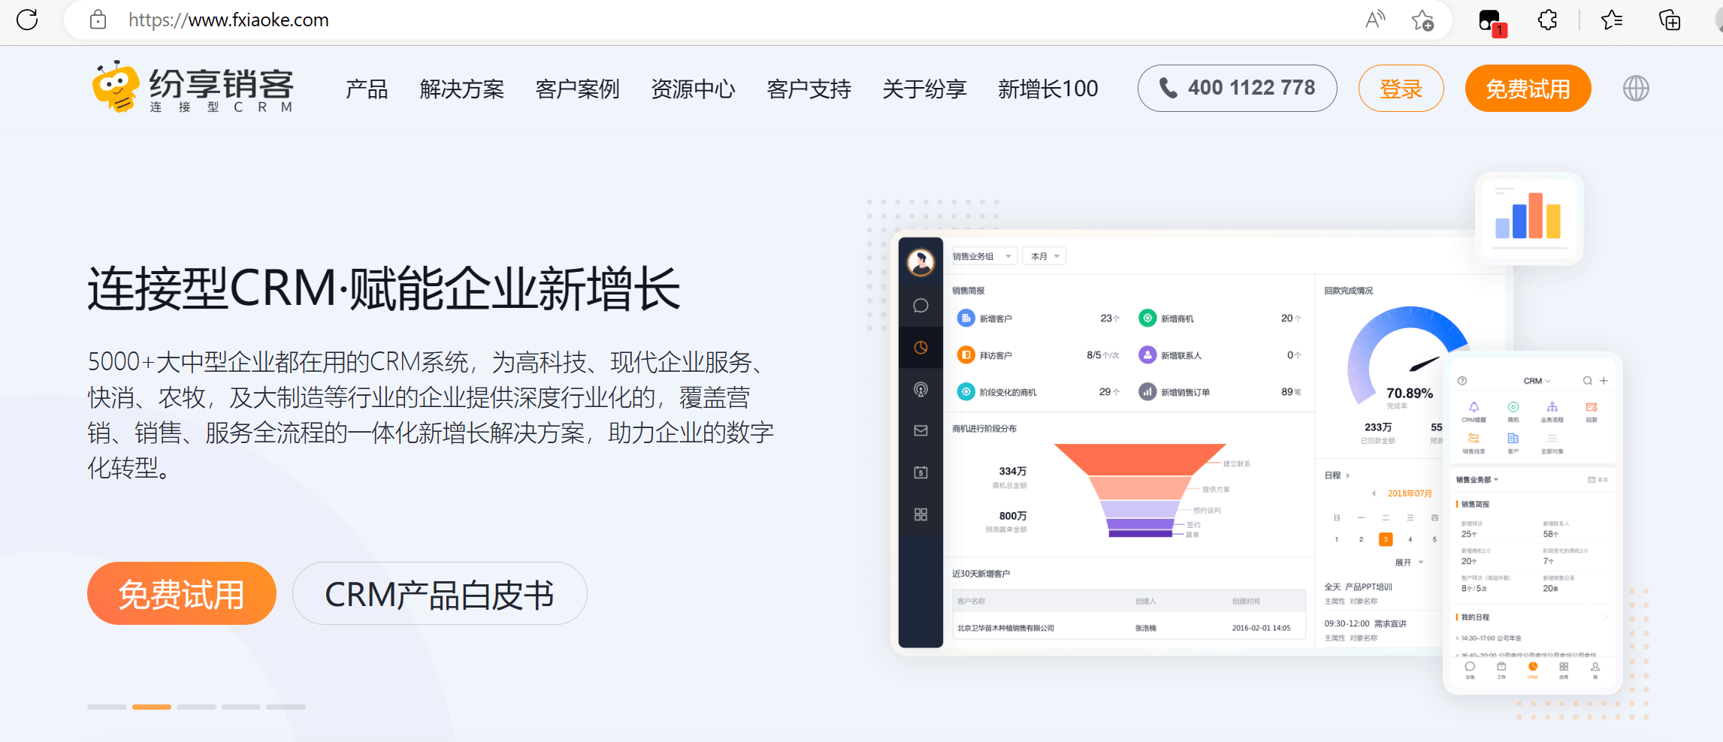Open the 本月 time period dropdown

1044,256
